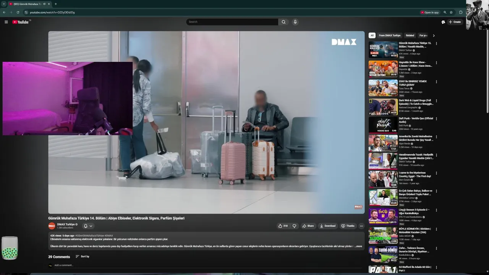The width and height of the screenshot is (489, 275).
Task: Open the browser zoom magnifier icon
Action: (445, 12)
